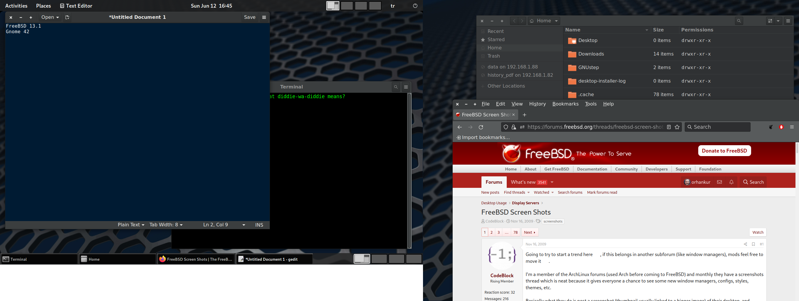Image resolution: width=799 pixels, height=301 pixels.
Task: Go back in the file manager
Action: coord(514,21)
